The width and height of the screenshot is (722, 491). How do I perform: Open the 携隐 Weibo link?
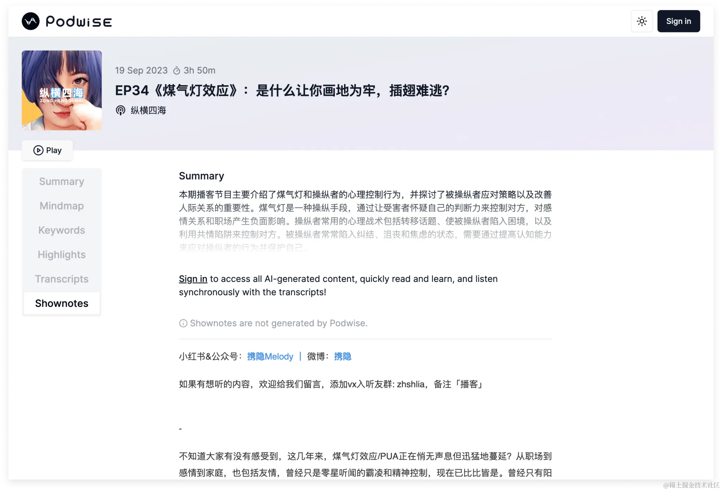pyautogui.click(x=342, y=357)
